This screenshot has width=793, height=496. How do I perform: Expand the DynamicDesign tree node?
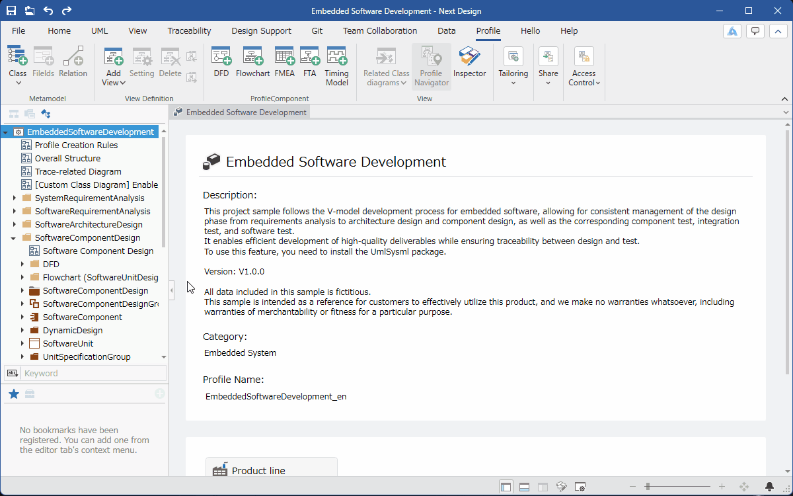22,330
